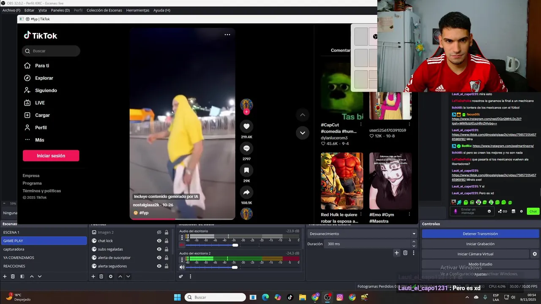This screenshot has height=304, width=541.
Task: Like the TikTok video with the heart icon
Action: point(246,126)
